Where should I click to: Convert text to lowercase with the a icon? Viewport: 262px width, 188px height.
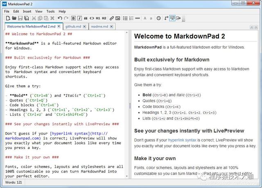pyautogui.click(x=151, y=18)
